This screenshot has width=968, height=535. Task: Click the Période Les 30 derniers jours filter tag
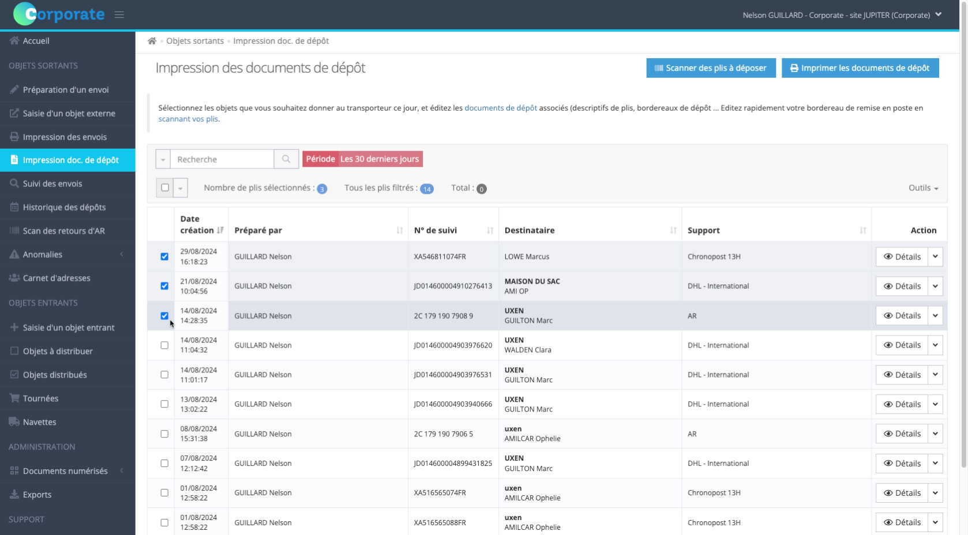[362, 159]
